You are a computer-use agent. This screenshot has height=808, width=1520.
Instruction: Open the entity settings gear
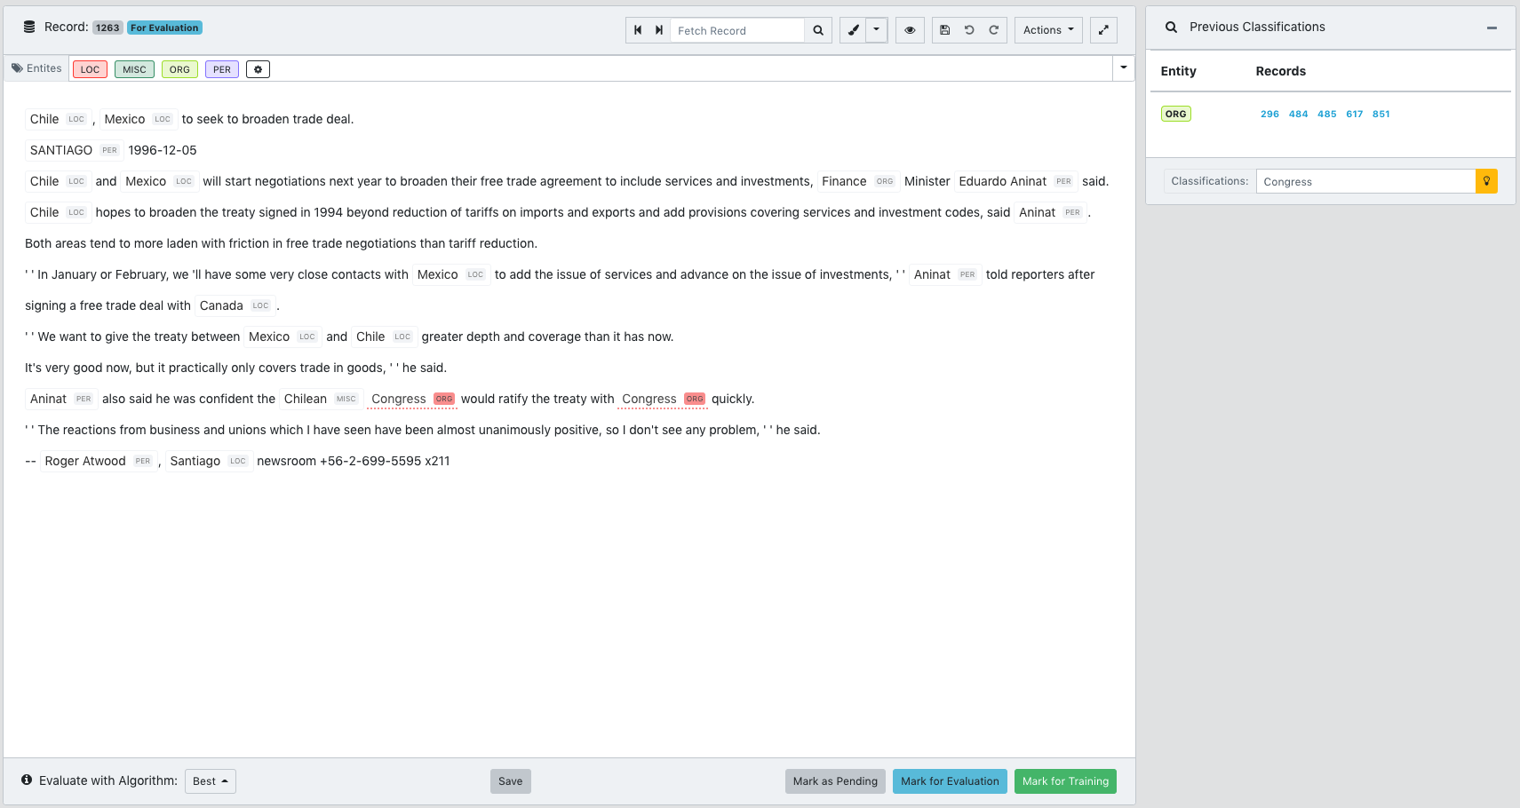pyautogui.click(x=258, y=69)
